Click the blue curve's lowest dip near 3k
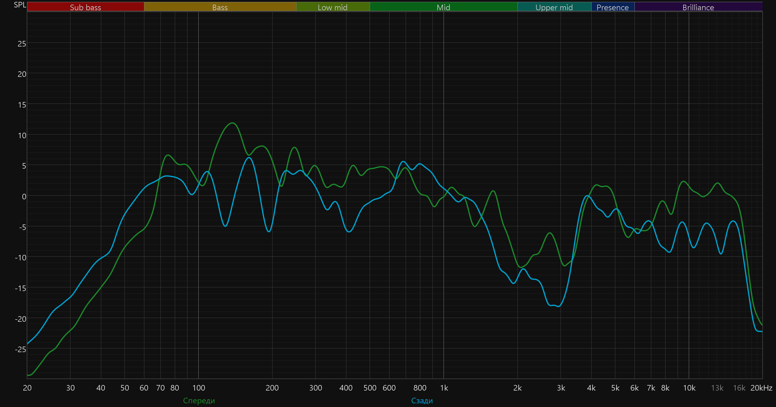 coord(558,306)
